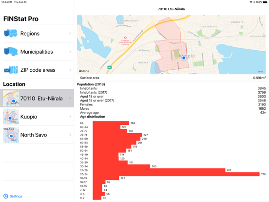Viewport: 269px width, 202px height.
Task: Click the Settings icon at bottom left
Action: [x=6, y=196]
